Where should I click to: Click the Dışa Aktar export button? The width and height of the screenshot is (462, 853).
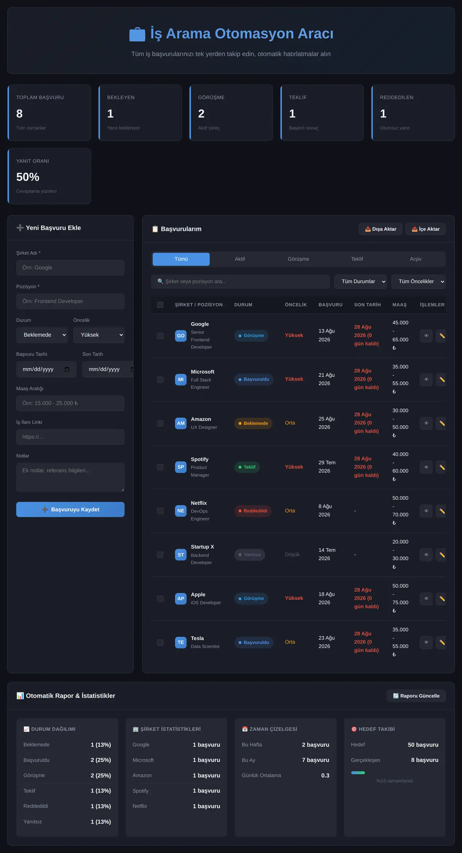click(380, 229)
